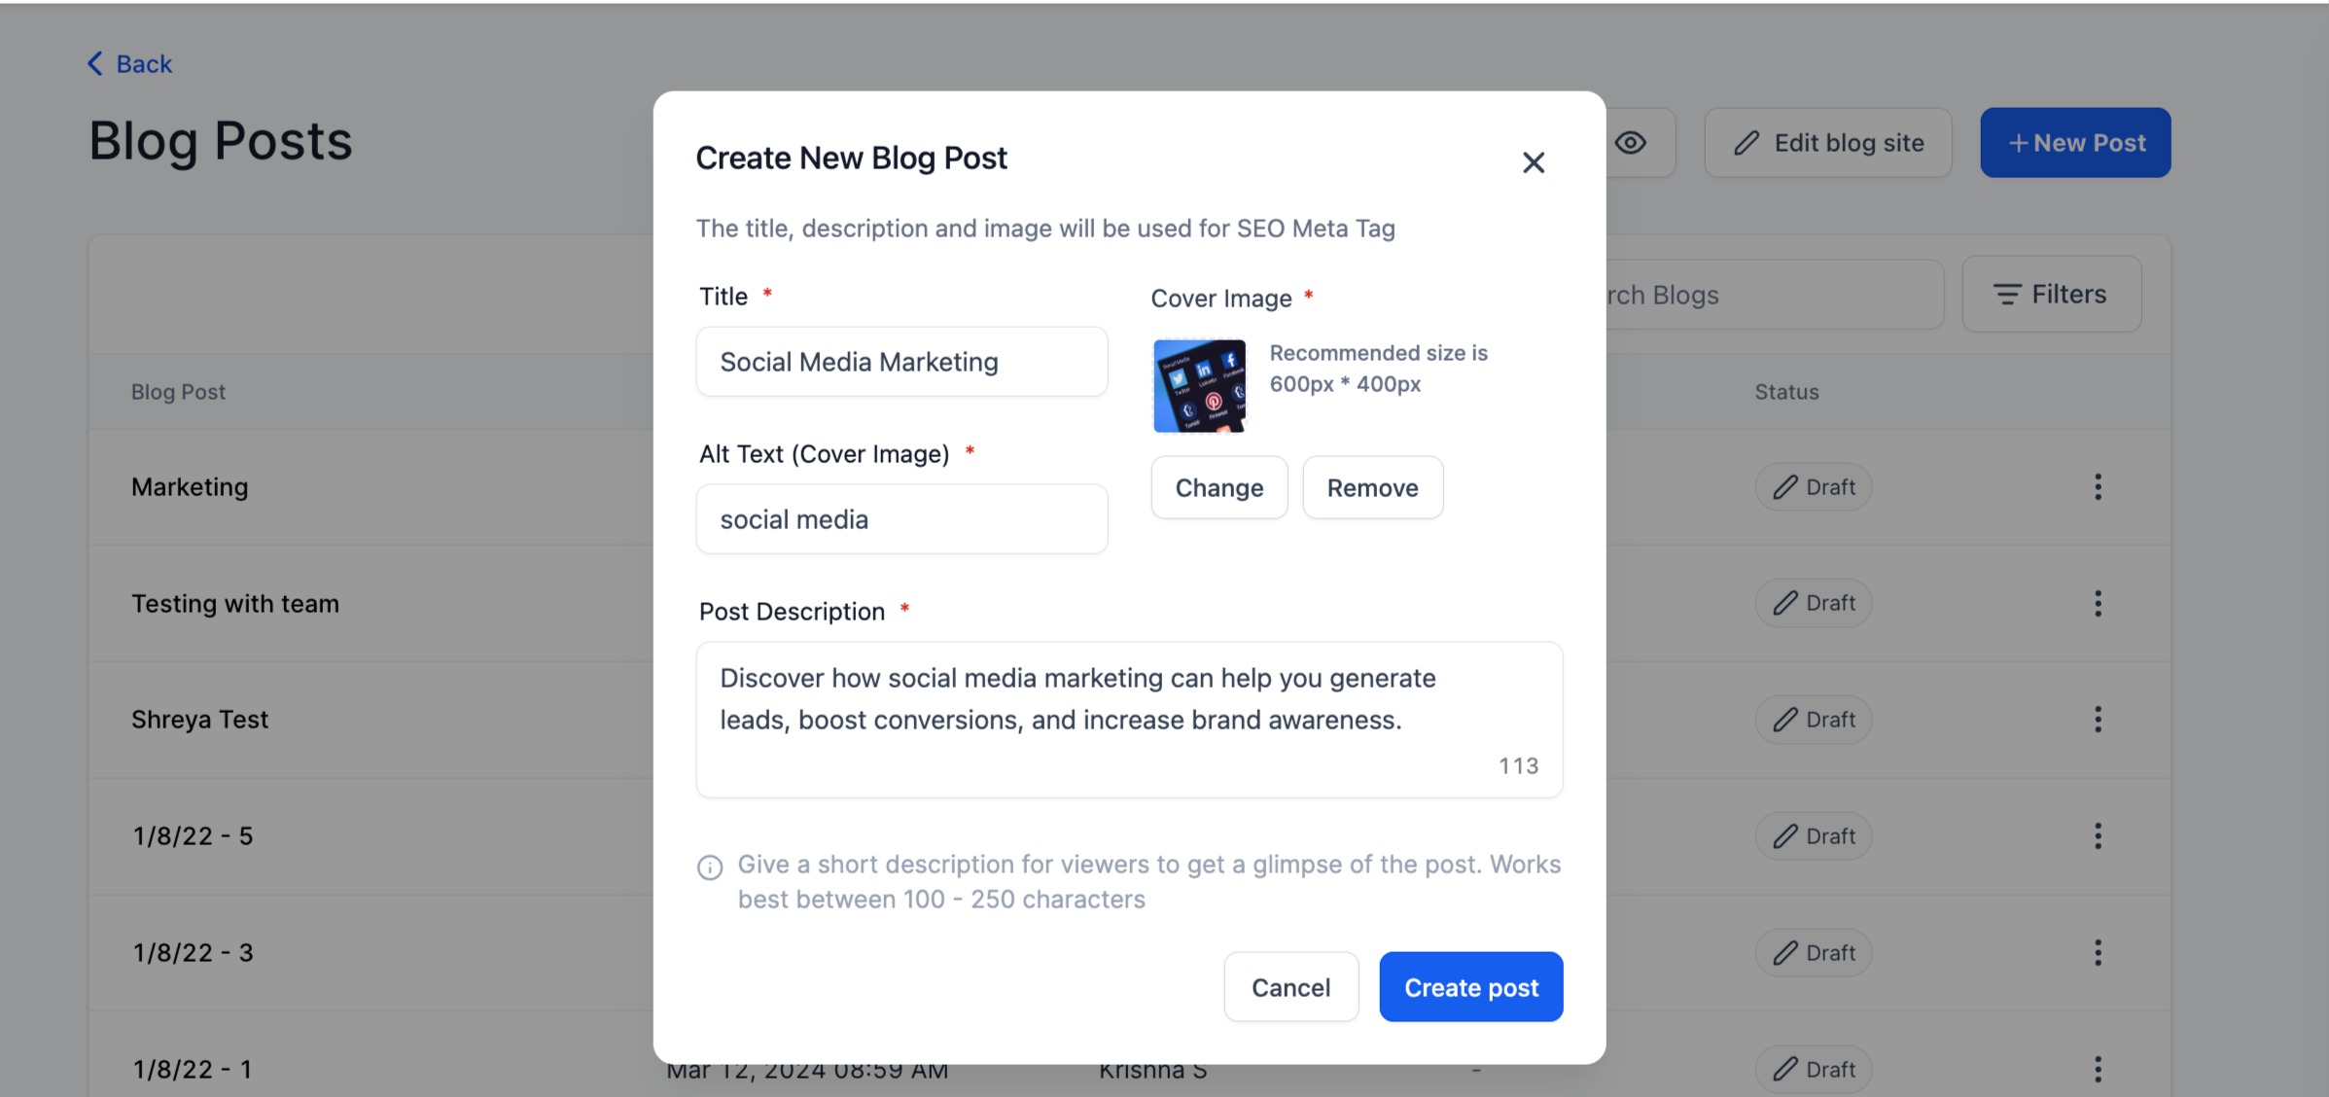The image size is (2329, 1097).
Task: Open three-dot menu for 1/8/22 - 3
Action: click(x=2098, y=953)
